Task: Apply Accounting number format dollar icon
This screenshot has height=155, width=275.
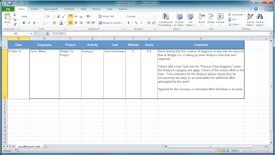Action: [128, 23]
